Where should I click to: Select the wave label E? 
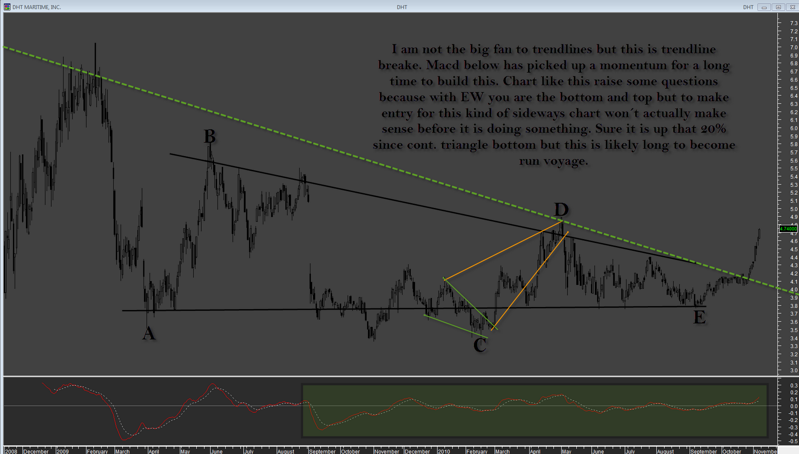click(700, 317)
